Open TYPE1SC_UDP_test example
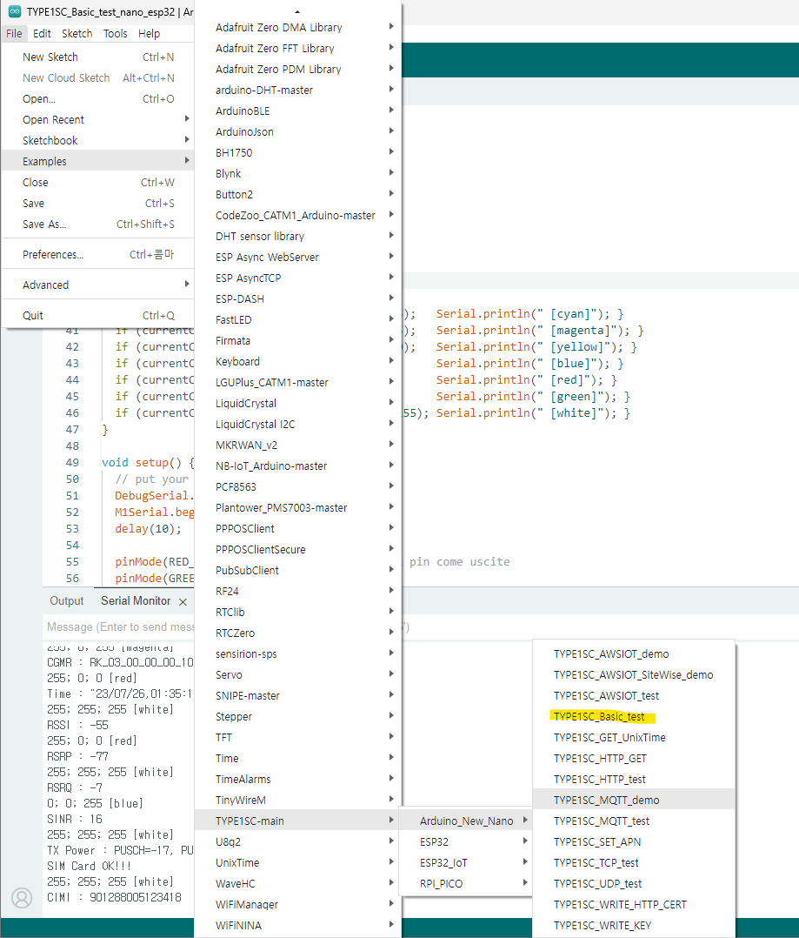799x938 pixels. pyautogui.click(x=634, y=883)
